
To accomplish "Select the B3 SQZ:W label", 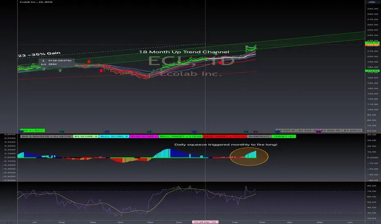I will click(286, 130).
